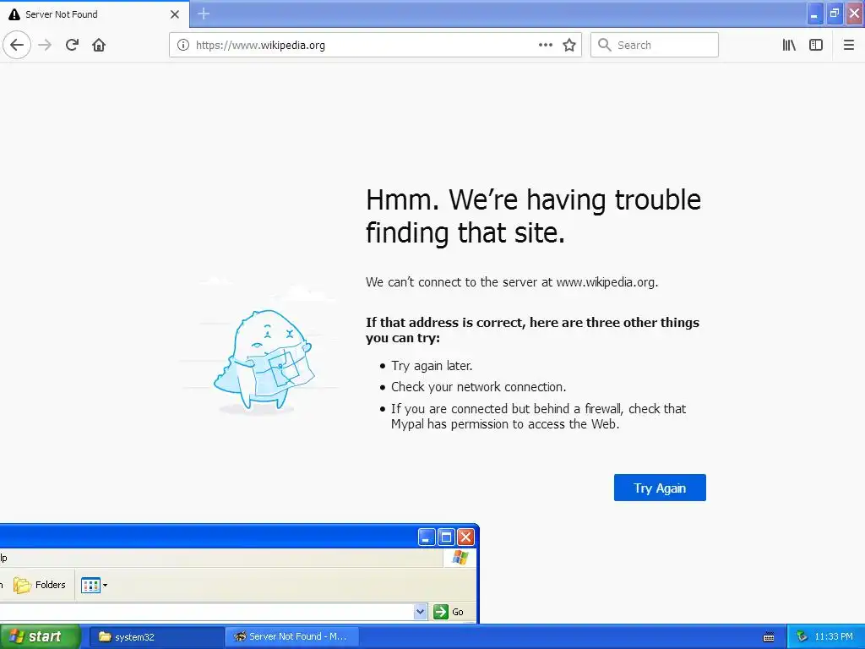Select the Server Not Found tab
865x649 pixels.
[x=95, y=14]
